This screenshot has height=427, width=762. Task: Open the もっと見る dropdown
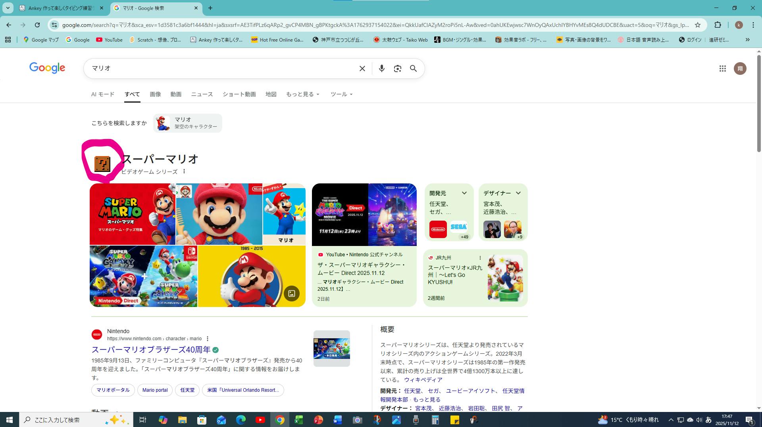pos(302,94)
